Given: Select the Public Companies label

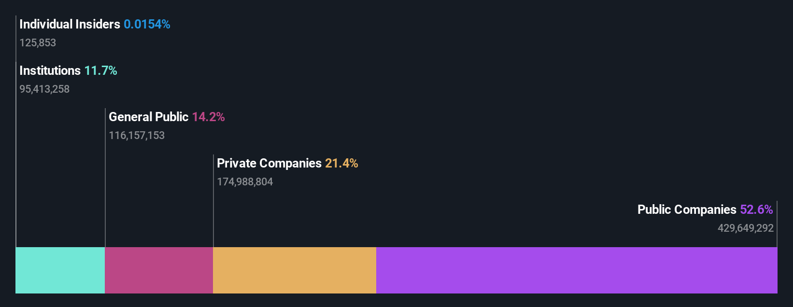Looking at the screenshot, I should tap(687, 209).
